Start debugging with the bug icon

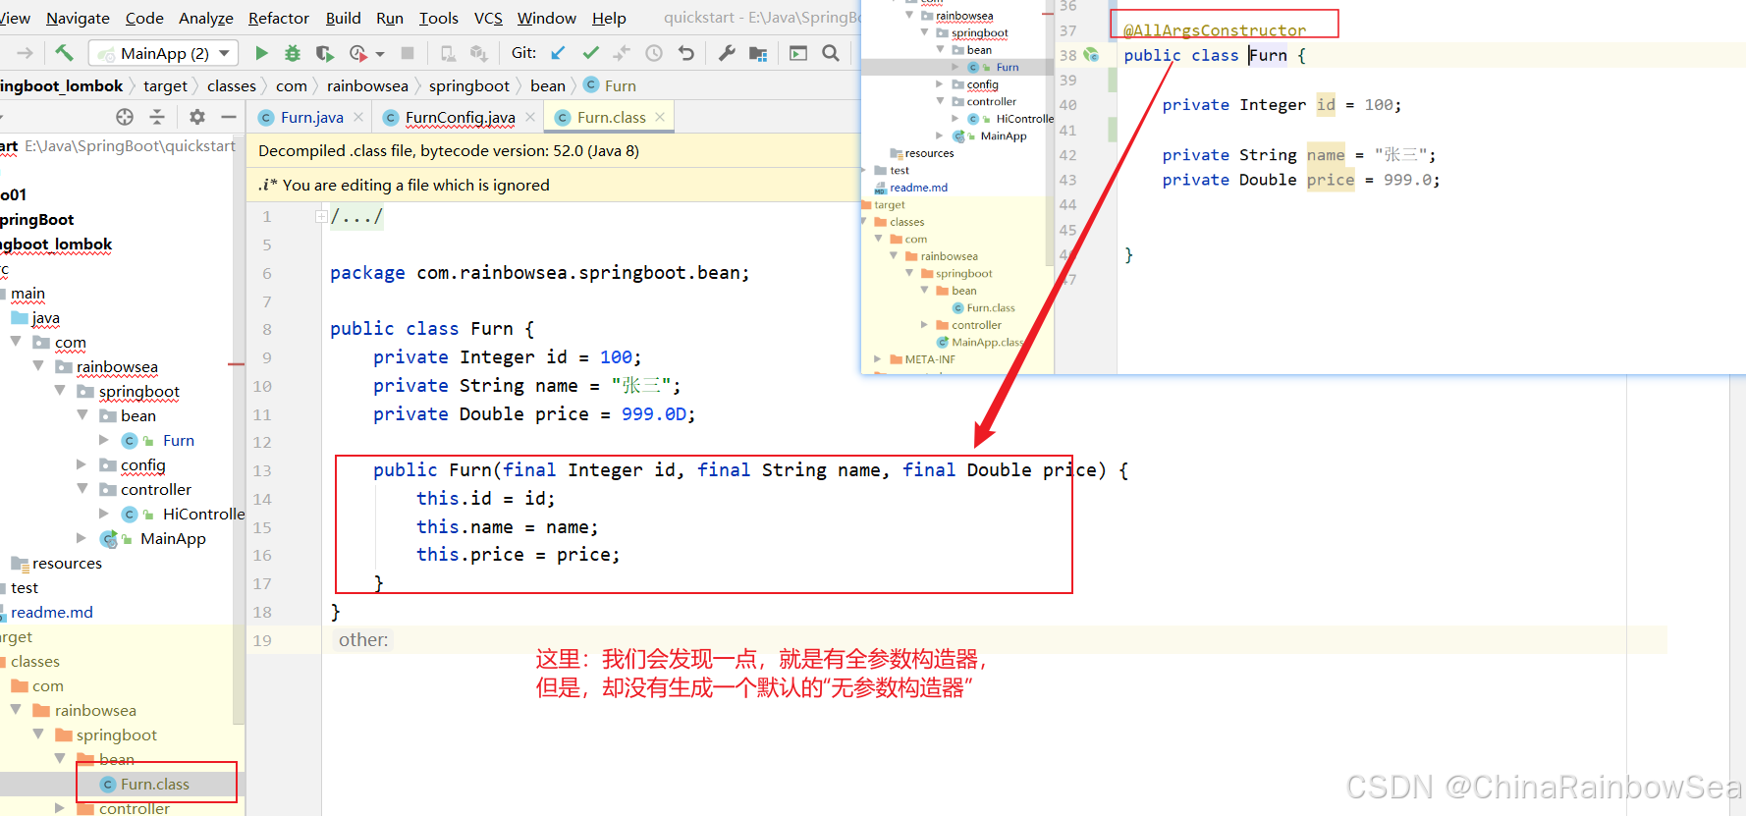click(x=293, y=53)
